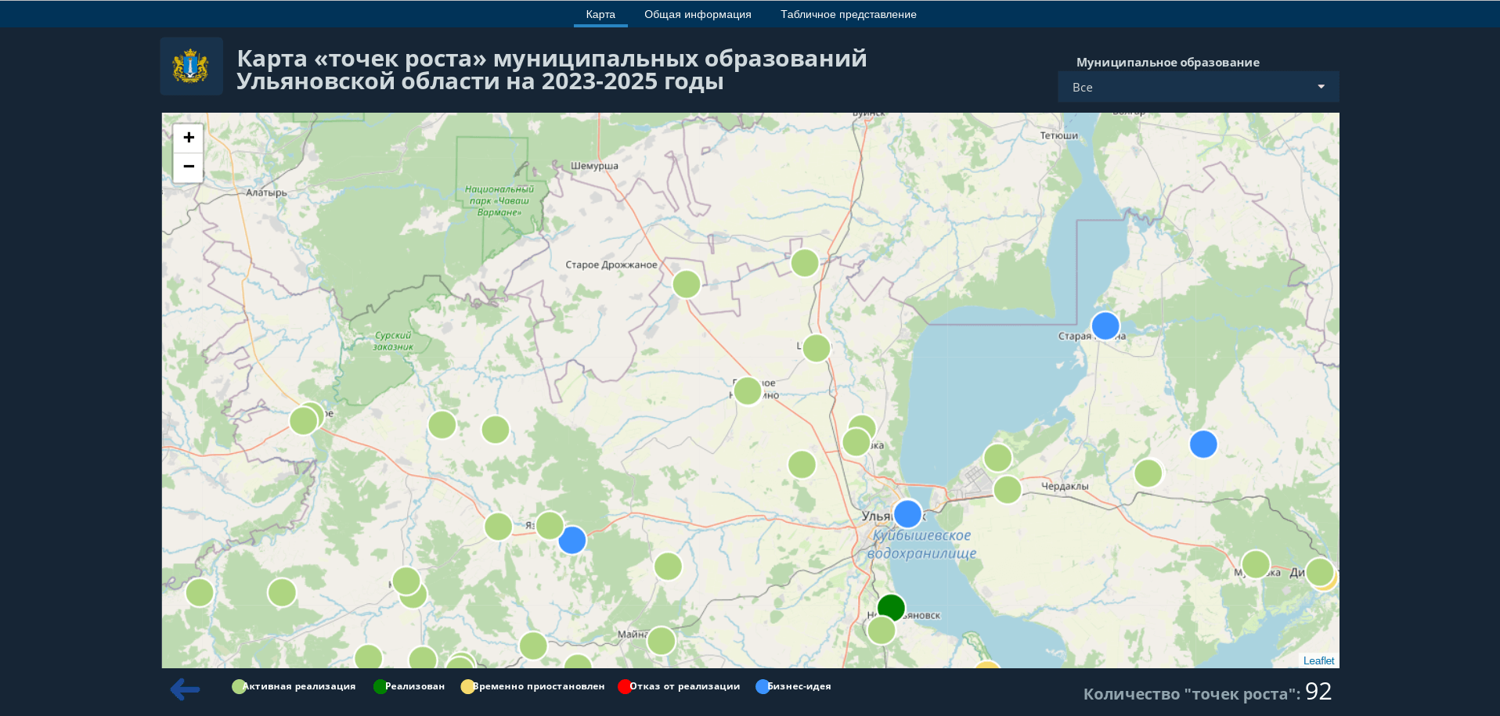
Task: Switch to the Общая информация tab
Action: tap(698, 14)
